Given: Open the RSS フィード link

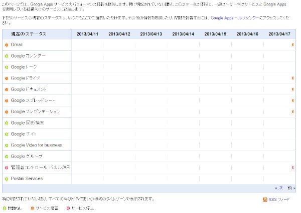Looking at the screenshot, I should (x=279, y=199).
